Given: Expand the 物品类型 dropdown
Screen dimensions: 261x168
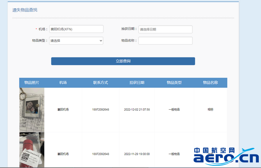Looking at the screenshot, I should pyautogui.click(x=76, y=40).
